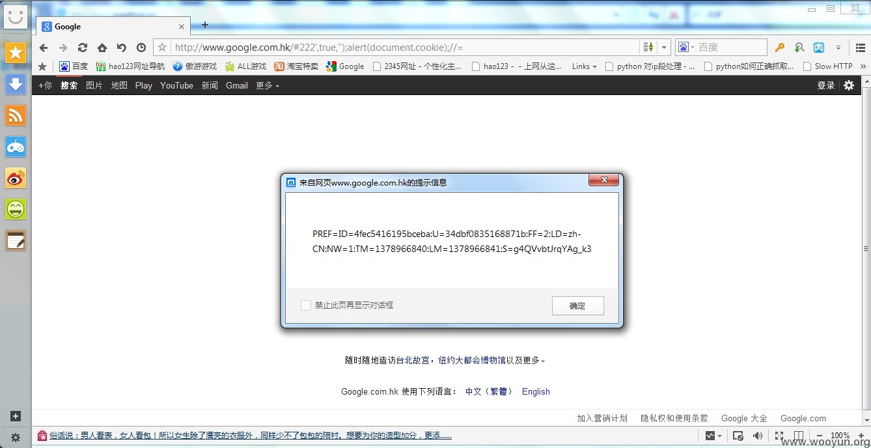Click the page vertical scrollbar
Viewport: 871px width, 448px height.
(866, 249)
